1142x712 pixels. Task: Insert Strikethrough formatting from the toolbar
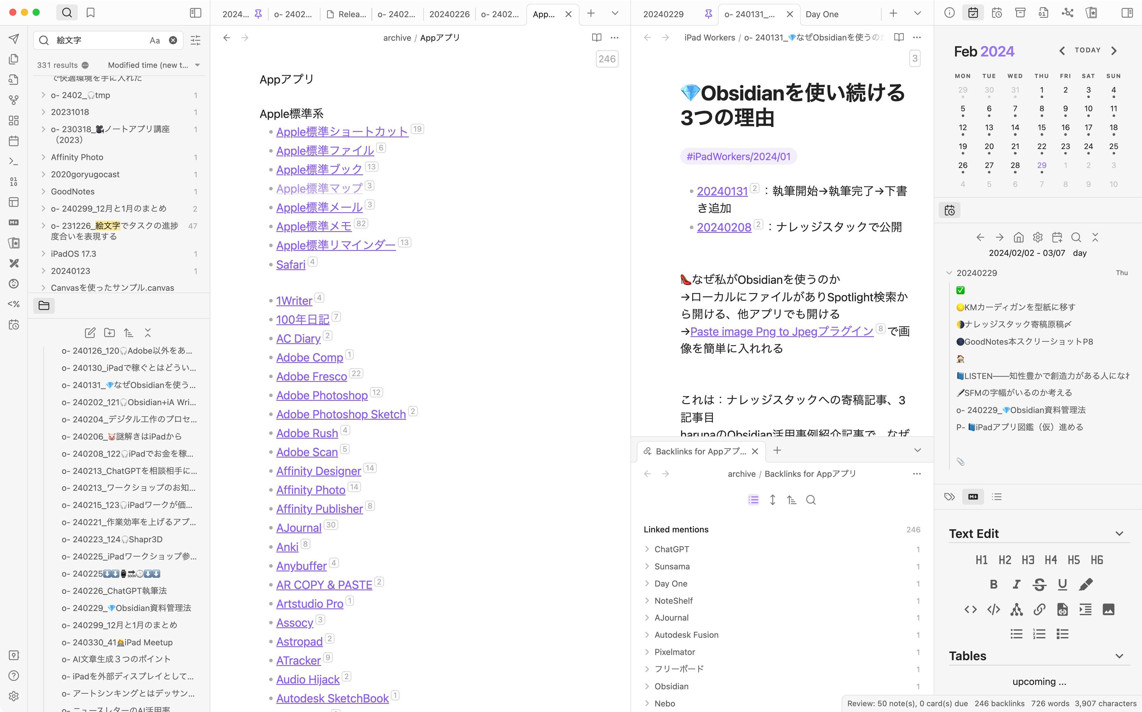pos(1039,585)
